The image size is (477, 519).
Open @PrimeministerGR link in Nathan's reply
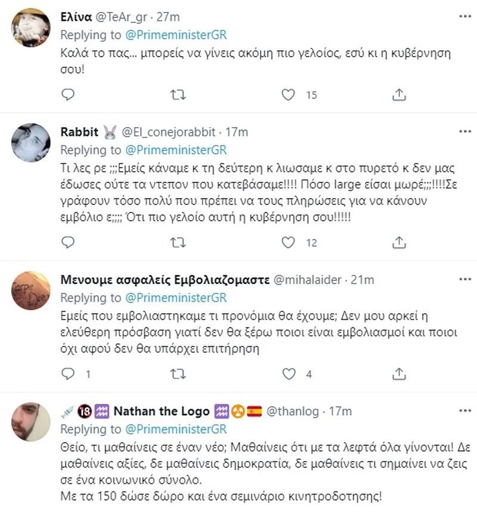tap(175, 429)
